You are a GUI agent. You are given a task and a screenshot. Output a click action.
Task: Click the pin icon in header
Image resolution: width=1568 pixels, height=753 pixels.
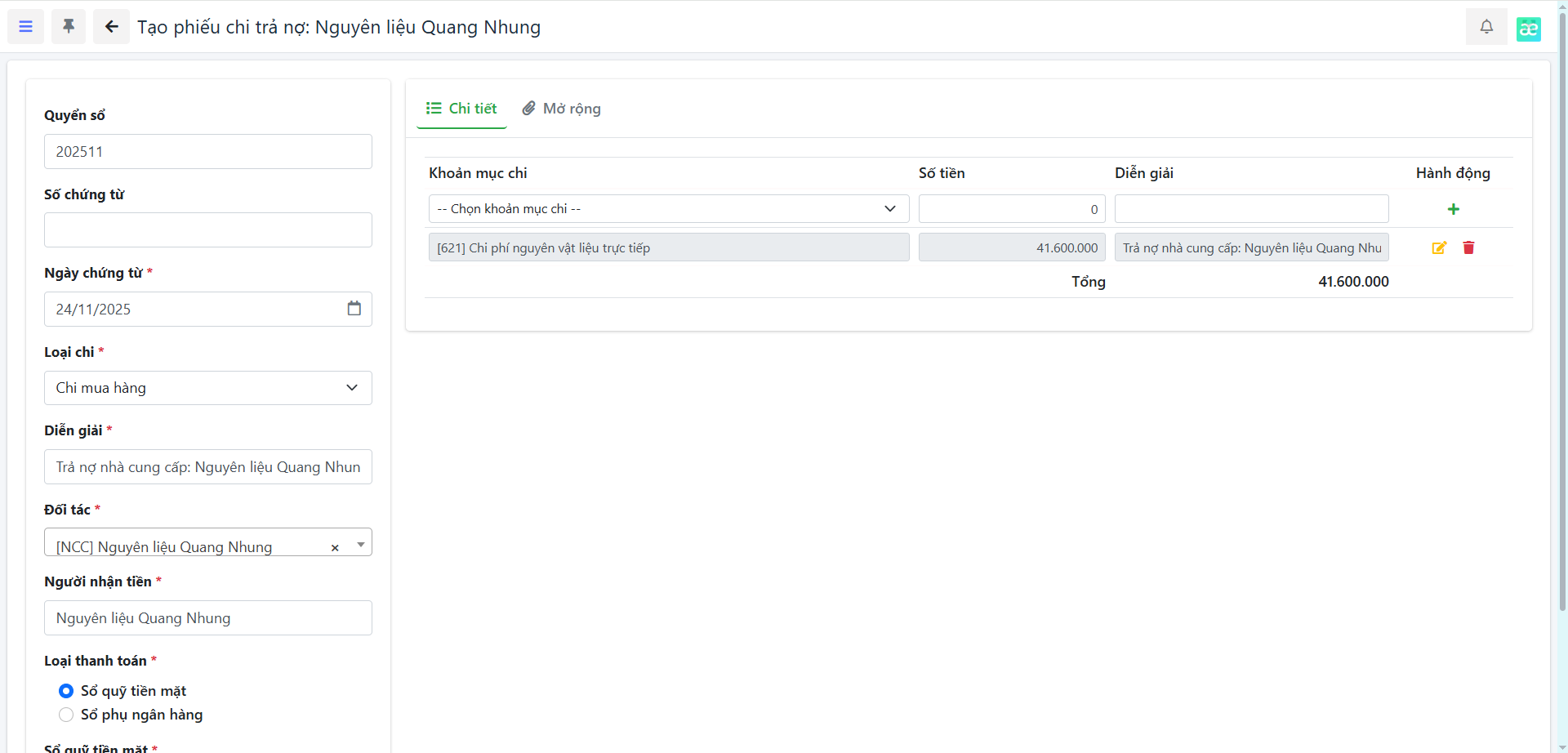69,27
